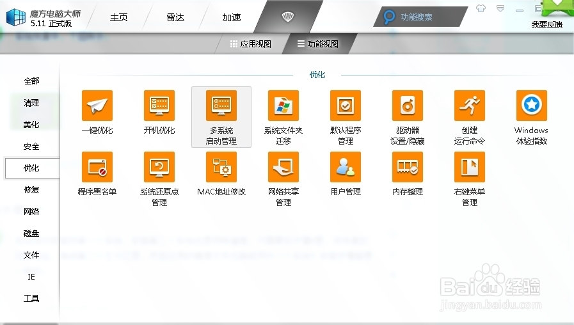Open the 驱动器设置/隐藏 icon

408,106
